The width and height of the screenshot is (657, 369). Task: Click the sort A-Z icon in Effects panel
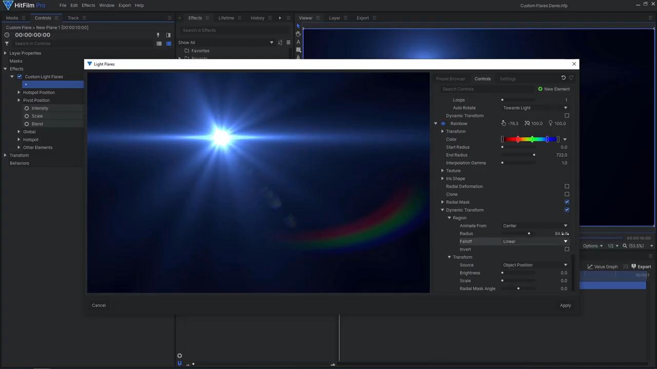(x=280, y=43)
